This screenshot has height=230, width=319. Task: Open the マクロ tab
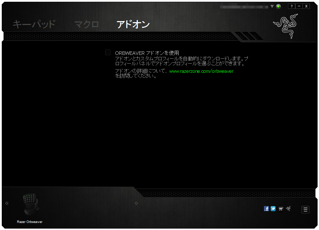pos(86,24)
